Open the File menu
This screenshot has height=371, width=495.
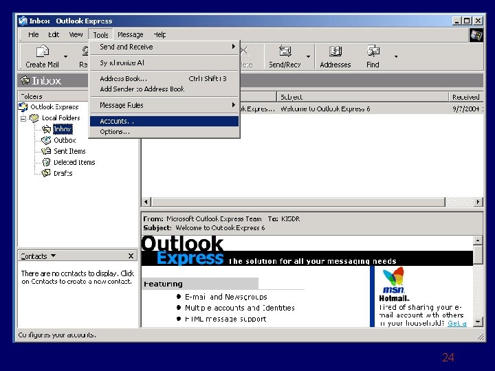pyautogui.click(x=33, y=35)
